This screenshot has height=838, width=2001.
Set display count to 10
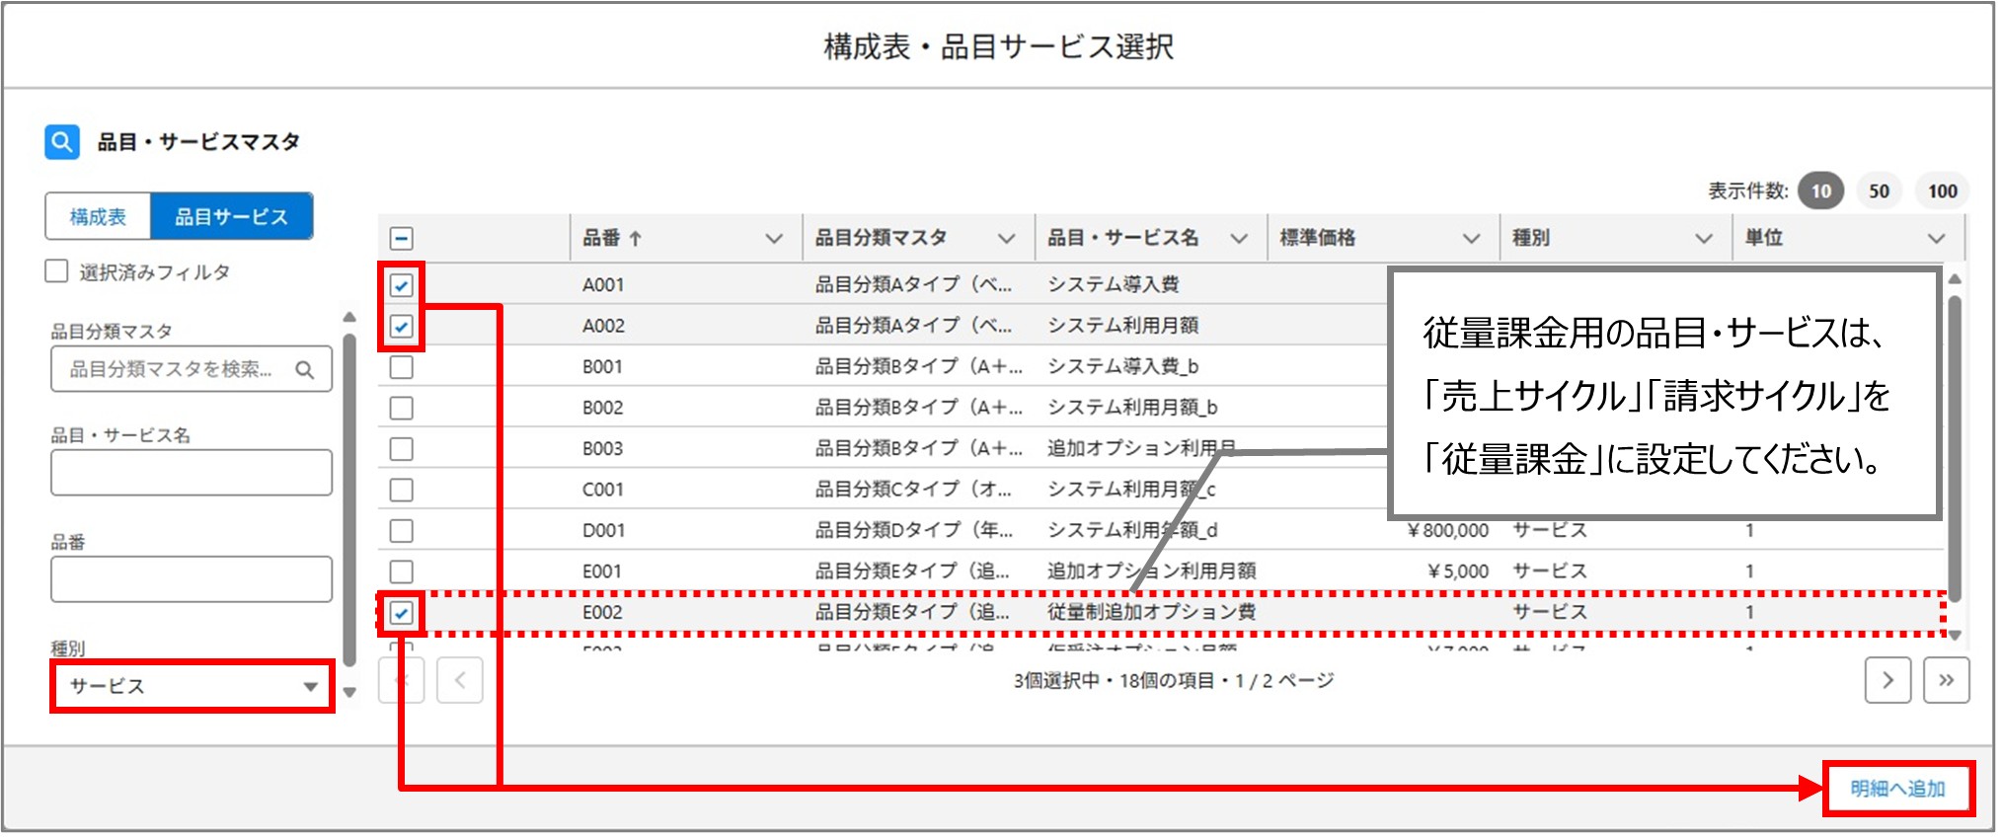[1821, 191]
